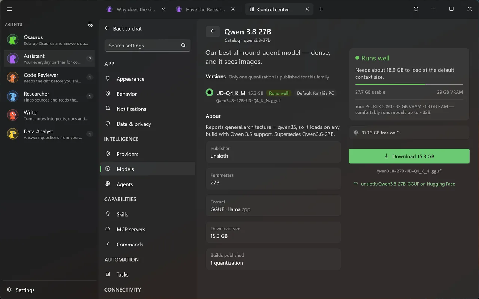Click the MCP servers cloud icon

coord(108,229)
